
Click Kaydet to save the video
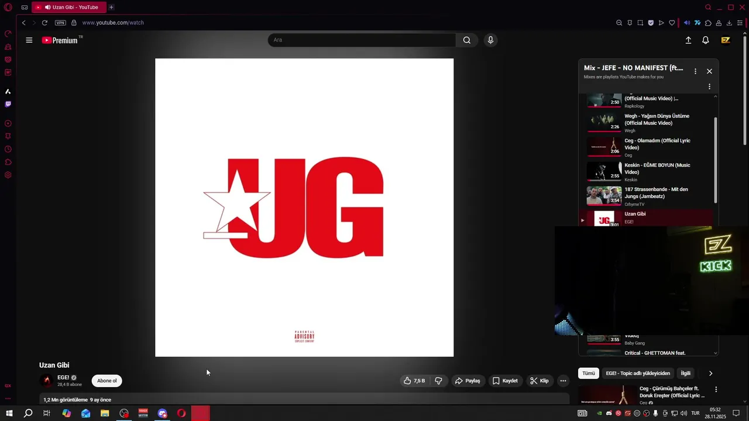pos(505,381)
